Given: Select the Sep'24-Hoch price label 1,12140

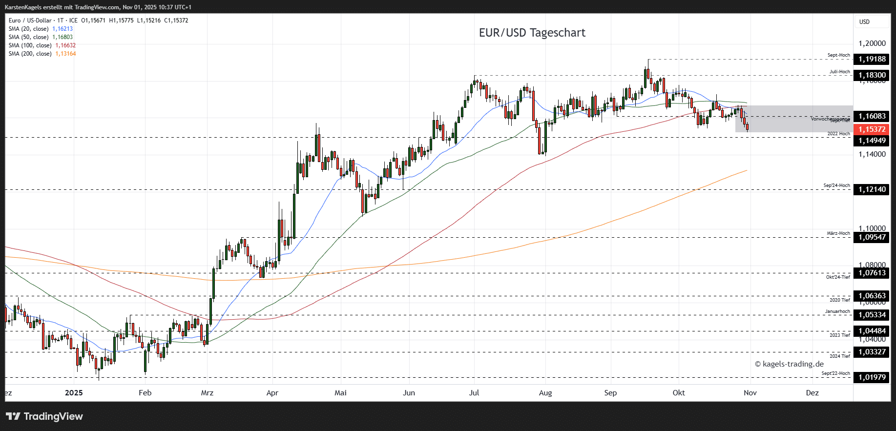Looking at the screenshot, I should (872, 189).
